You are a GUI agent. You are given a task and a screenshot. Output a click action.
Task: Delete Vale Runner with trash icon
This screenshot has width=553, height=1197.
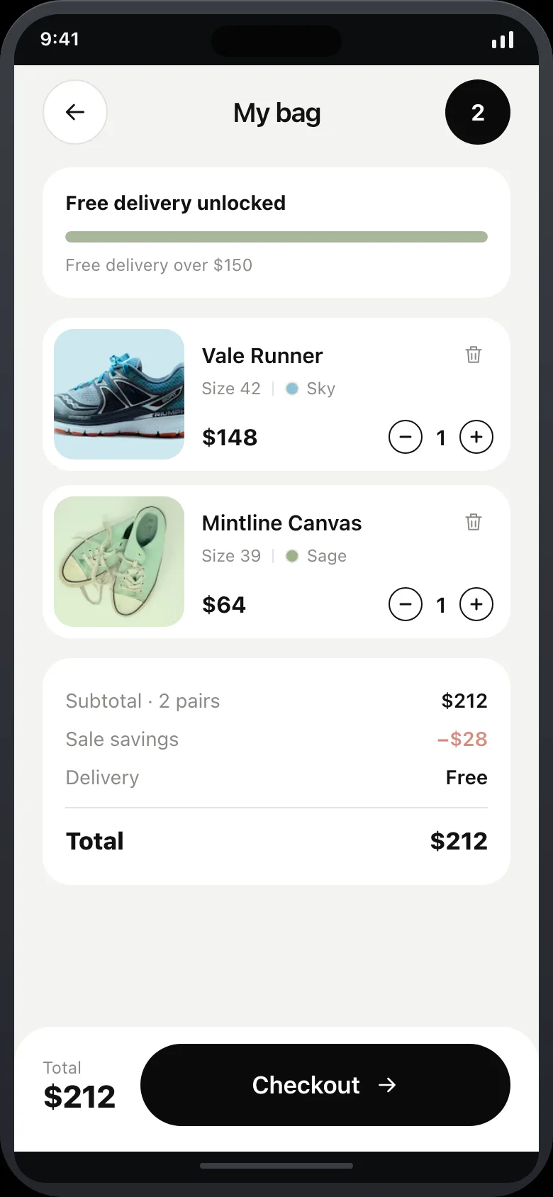tap(474, 355)
